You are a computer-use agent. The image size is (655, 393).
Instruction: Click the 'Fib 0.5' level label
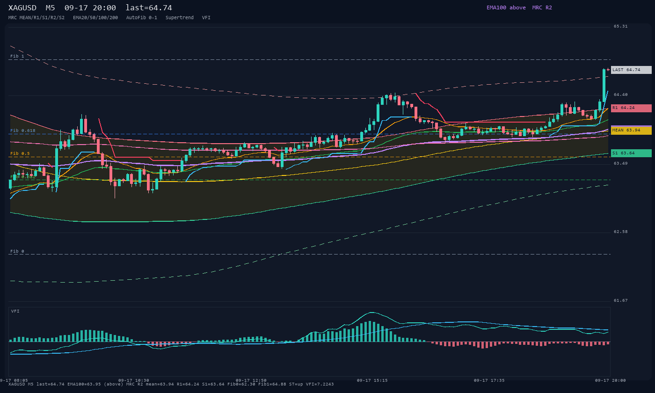20,153
